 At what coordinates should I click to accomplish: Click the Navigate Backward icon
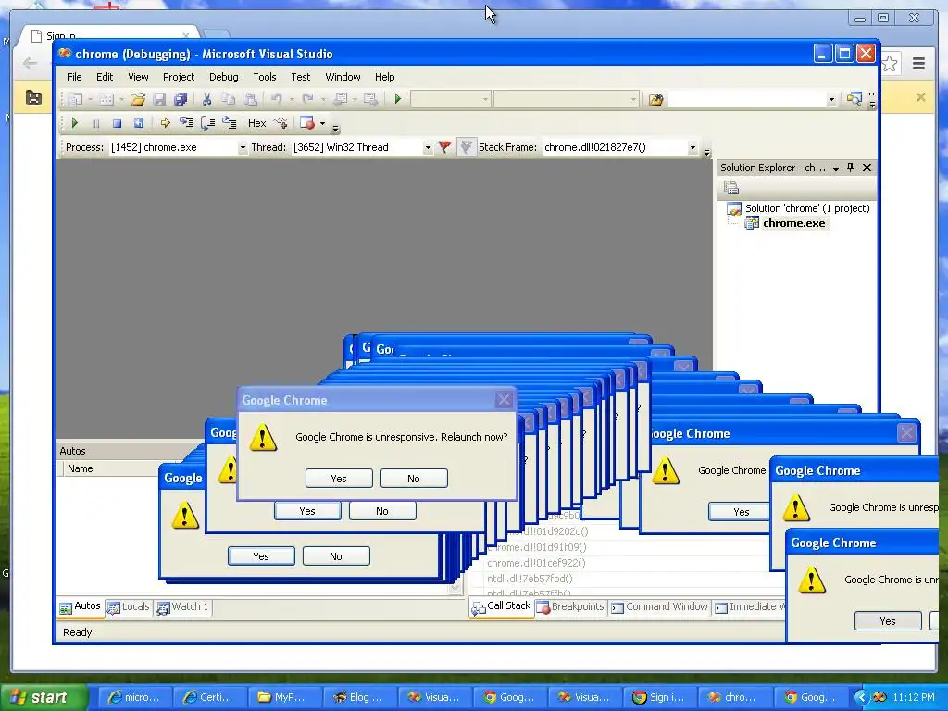click(341, 98)
